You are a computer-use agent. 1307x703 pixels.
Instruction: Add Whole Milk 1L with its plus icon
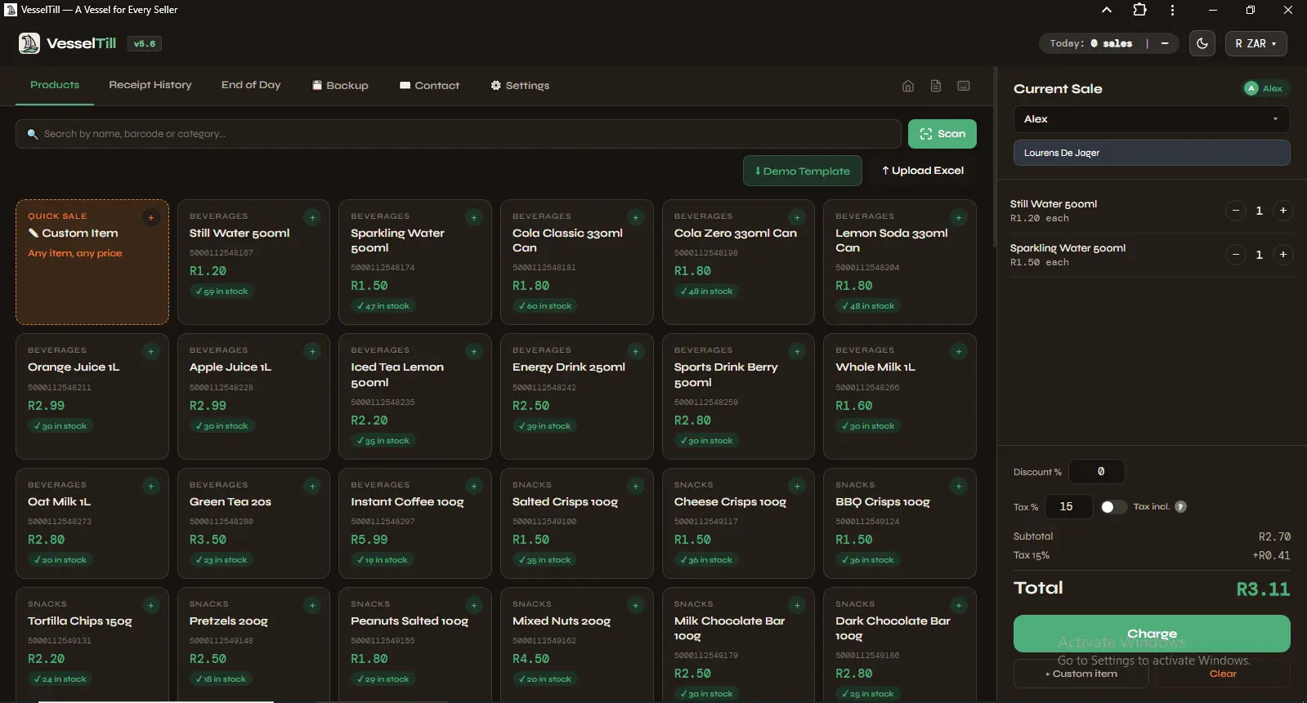coord(959,351)
